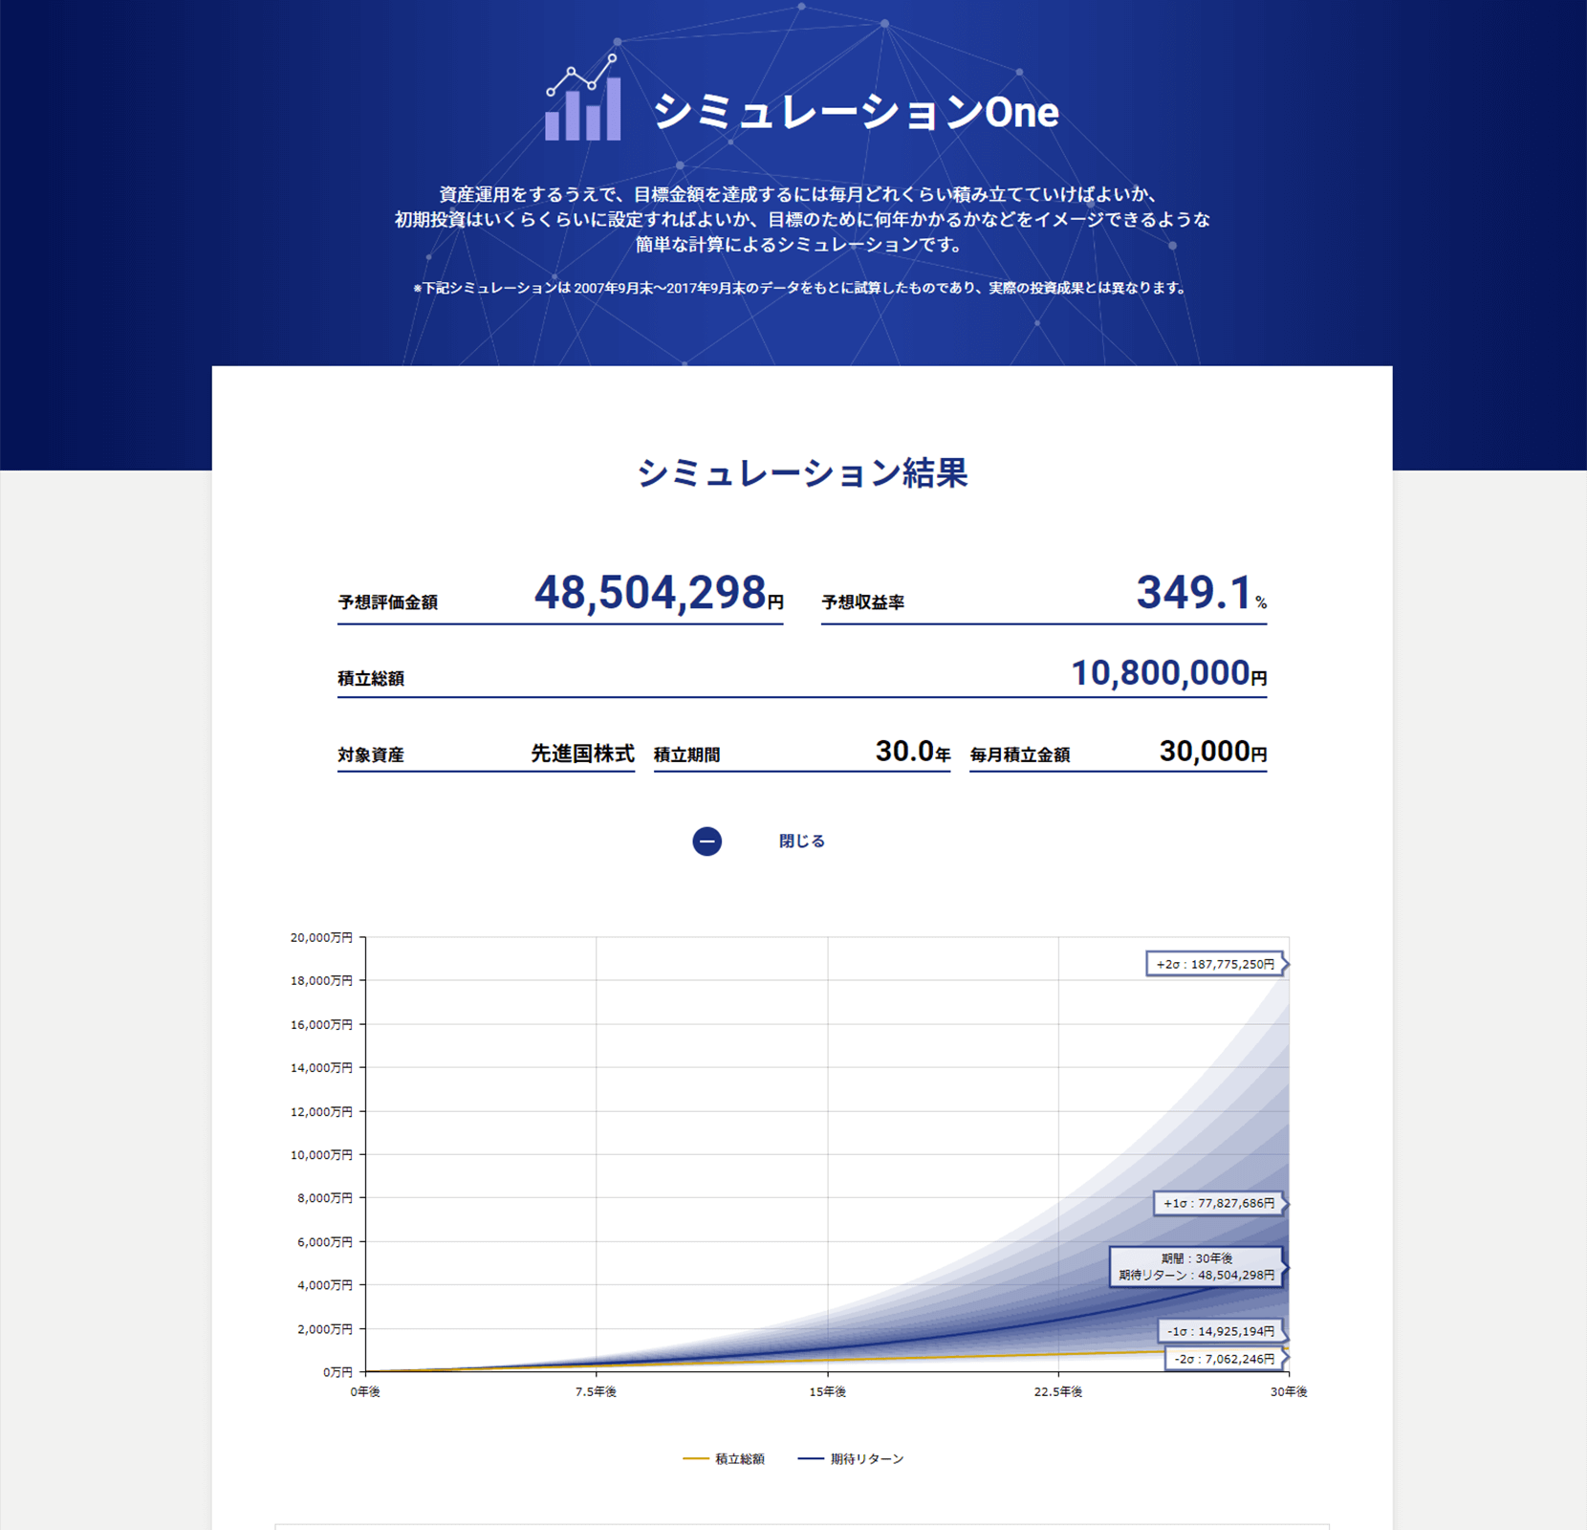Click the disclaimer note about 2007年9月末 data
Screen dimensions: 1587x1530
pos(800,288)
